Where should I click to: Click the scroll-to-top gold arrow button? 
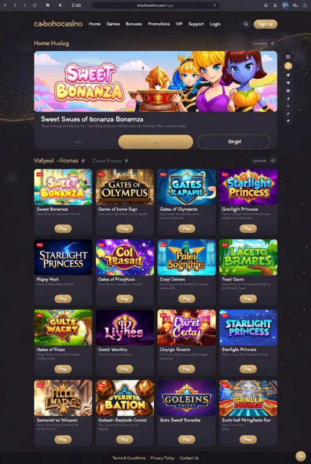pos(301,456)
